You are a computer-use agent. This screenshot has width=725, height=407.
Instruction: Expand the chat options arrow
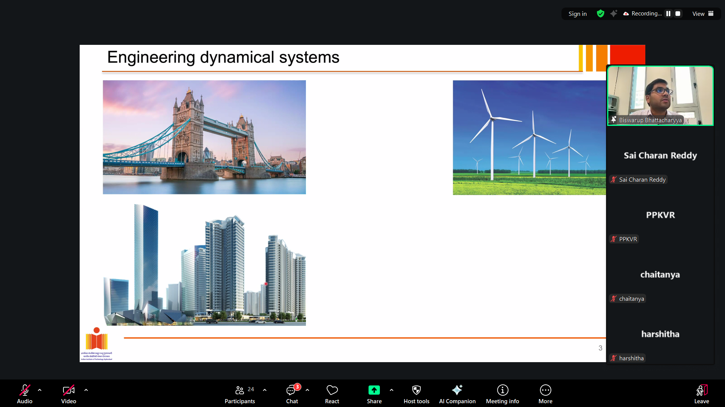pyautogui.click(x=307, y=390)
